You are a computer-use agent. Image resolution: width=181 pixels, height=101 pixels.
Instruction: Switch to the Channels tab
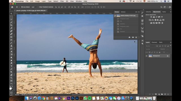(154, 42)
